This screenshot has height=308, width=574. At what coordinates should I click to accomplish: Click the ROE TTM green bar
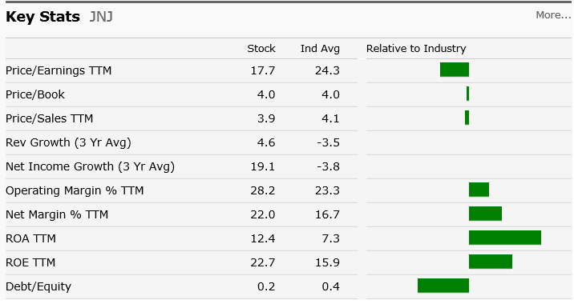(491, 262)
